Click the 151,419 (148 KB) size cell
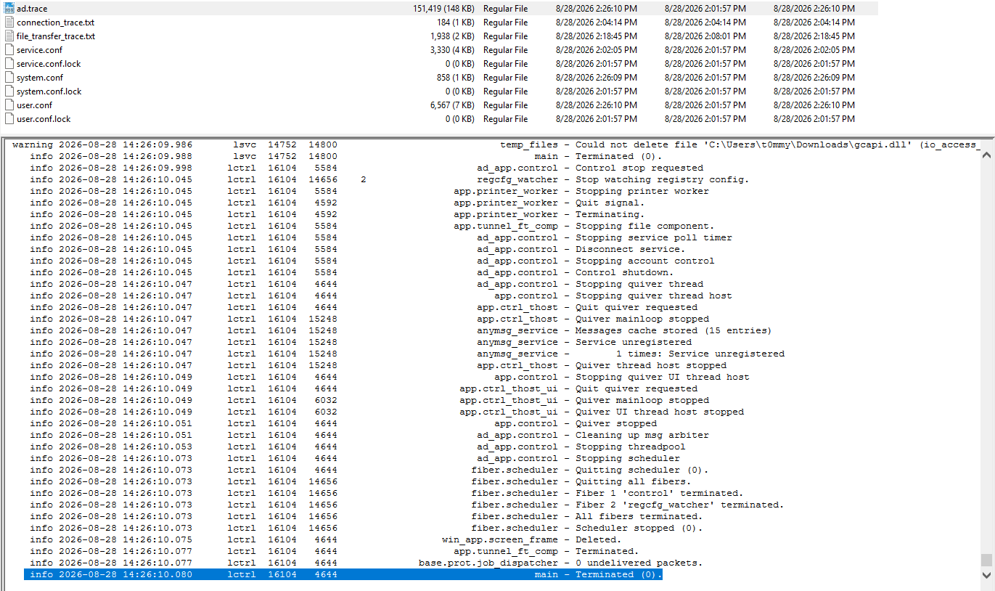 [x=443, y=9]
